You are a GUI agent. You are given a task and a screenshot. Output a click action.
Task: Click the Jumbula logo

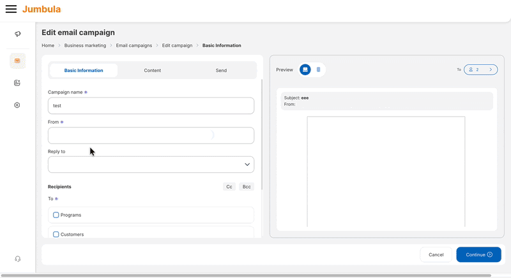(42, 10)
